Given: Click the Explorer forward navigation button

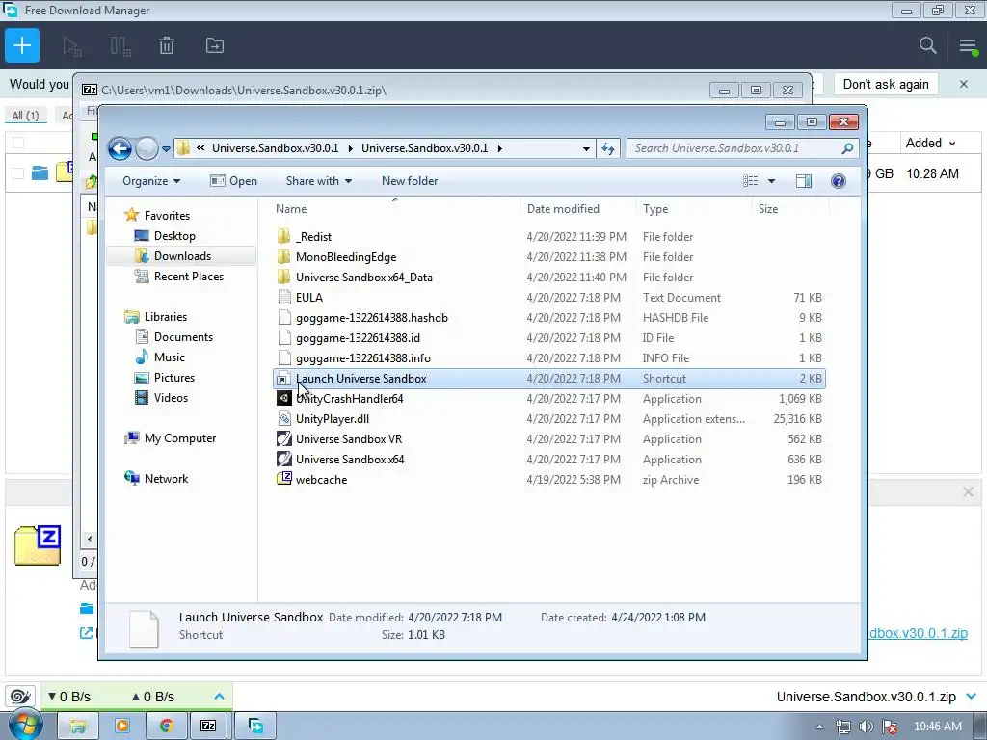Looking at the screenshot, I should pos(147,148).
